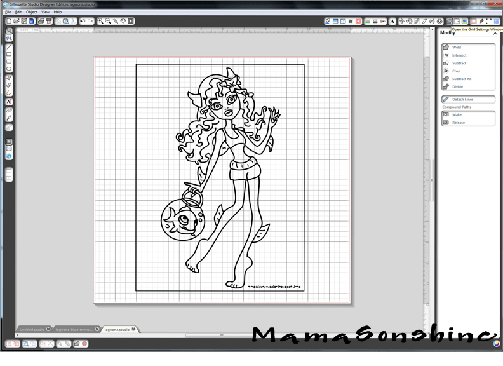Click Release under Compound Paths

[458, 122]
